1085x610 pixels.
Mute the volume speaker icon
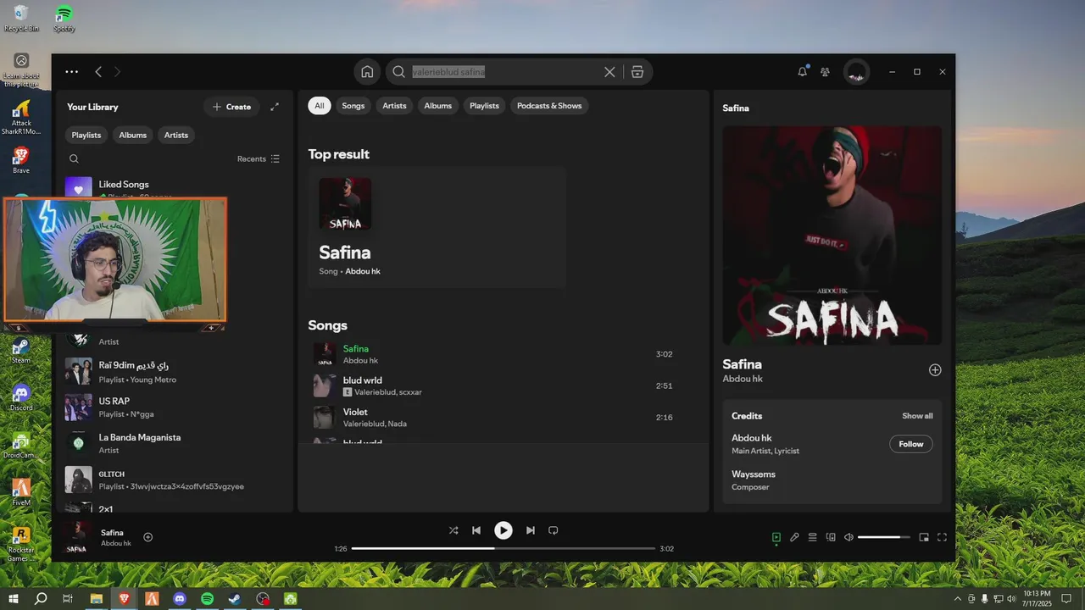click(x=849, y=537)
